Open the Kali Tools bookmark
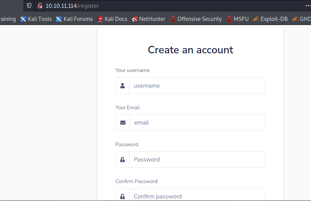The height and width of the screenshot is (201, 311). point(36,19)
